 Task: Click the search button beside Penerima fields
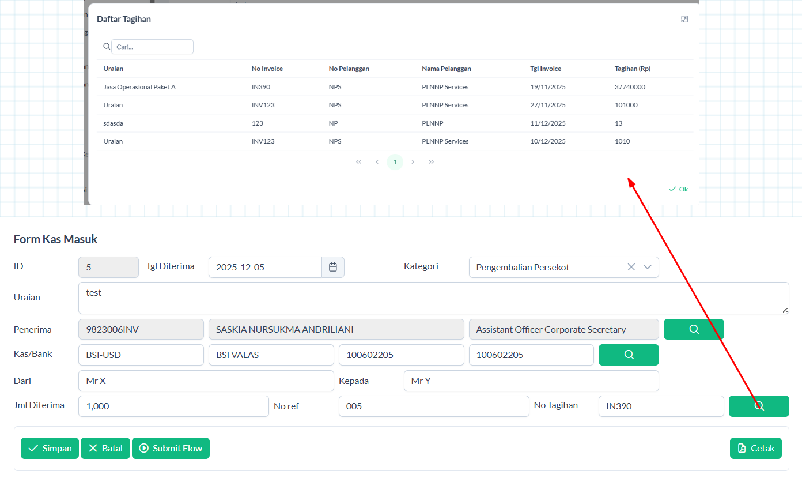click(694, 329)
